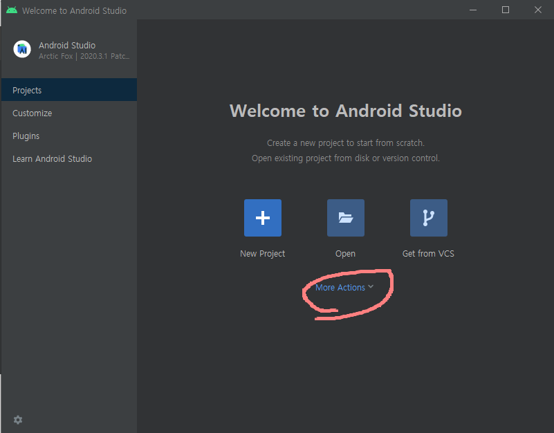Expand the More Actions dropdown
This screenshot has height=433, width=554.
click(344, 287)
